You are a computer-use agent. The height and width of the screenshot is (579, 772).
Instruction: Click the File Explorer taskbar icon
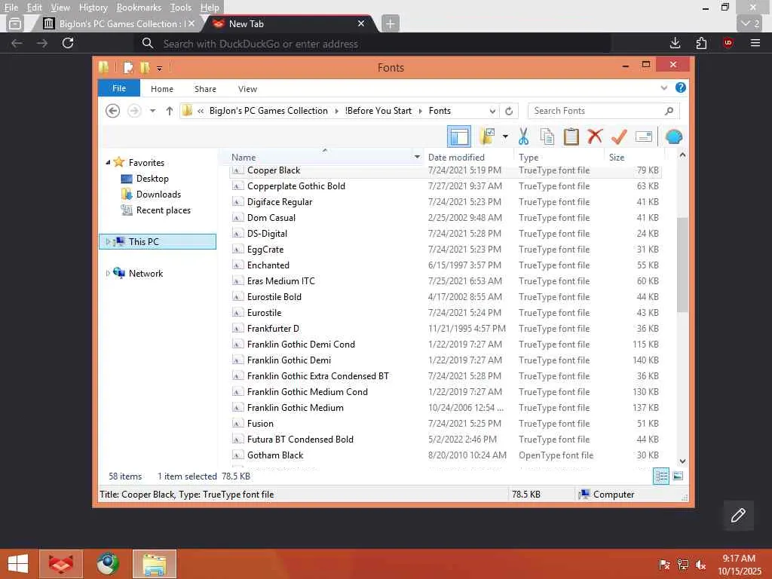pyautogui.click(x=154, y=564)
